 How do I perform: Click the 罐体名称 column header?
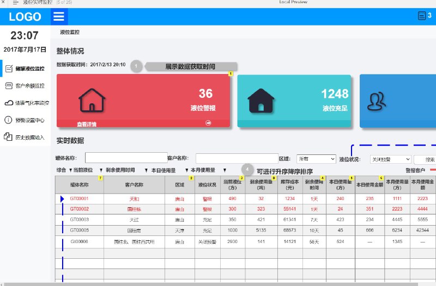(79, 185)
